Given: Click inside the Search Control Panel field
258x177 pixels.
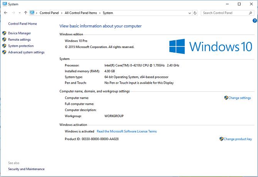Looking at the screenshot, I should click(x=223, y=13).
